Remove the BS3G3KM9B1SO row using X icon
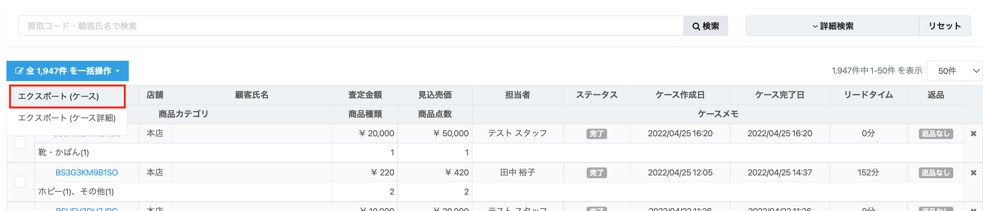The height and width of the screenshot is (211, 983). coord(973,173)
